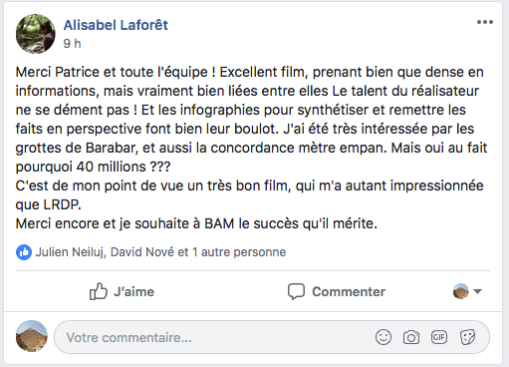Click the thumbs-up icon beside J'aime
This screenshot has width=509, height=367.
point(99,291)
